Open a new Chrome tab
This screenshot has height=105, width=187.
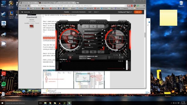(78, 3)
